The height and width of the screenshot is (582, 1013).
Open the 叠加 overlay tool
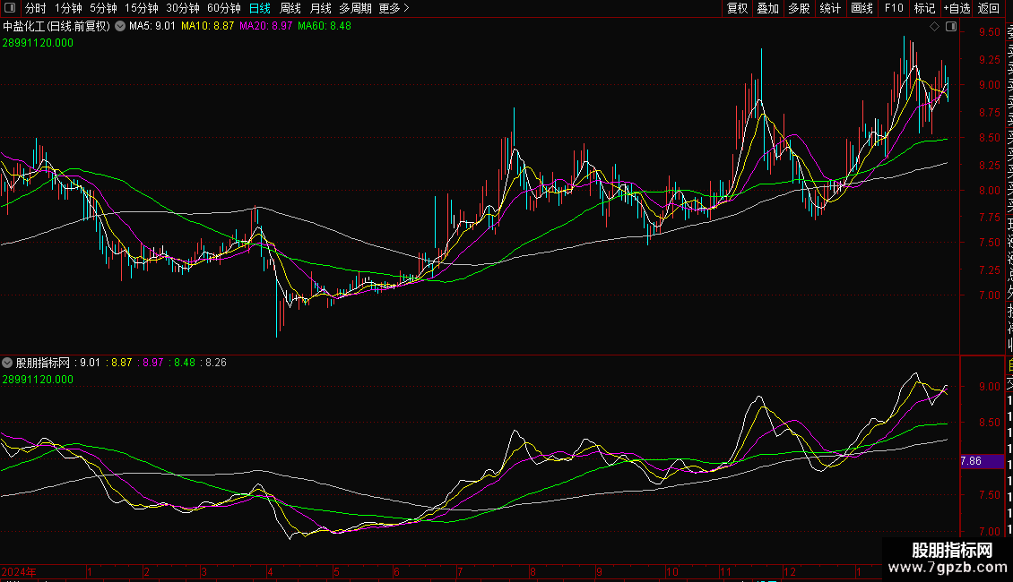[767, 8]
